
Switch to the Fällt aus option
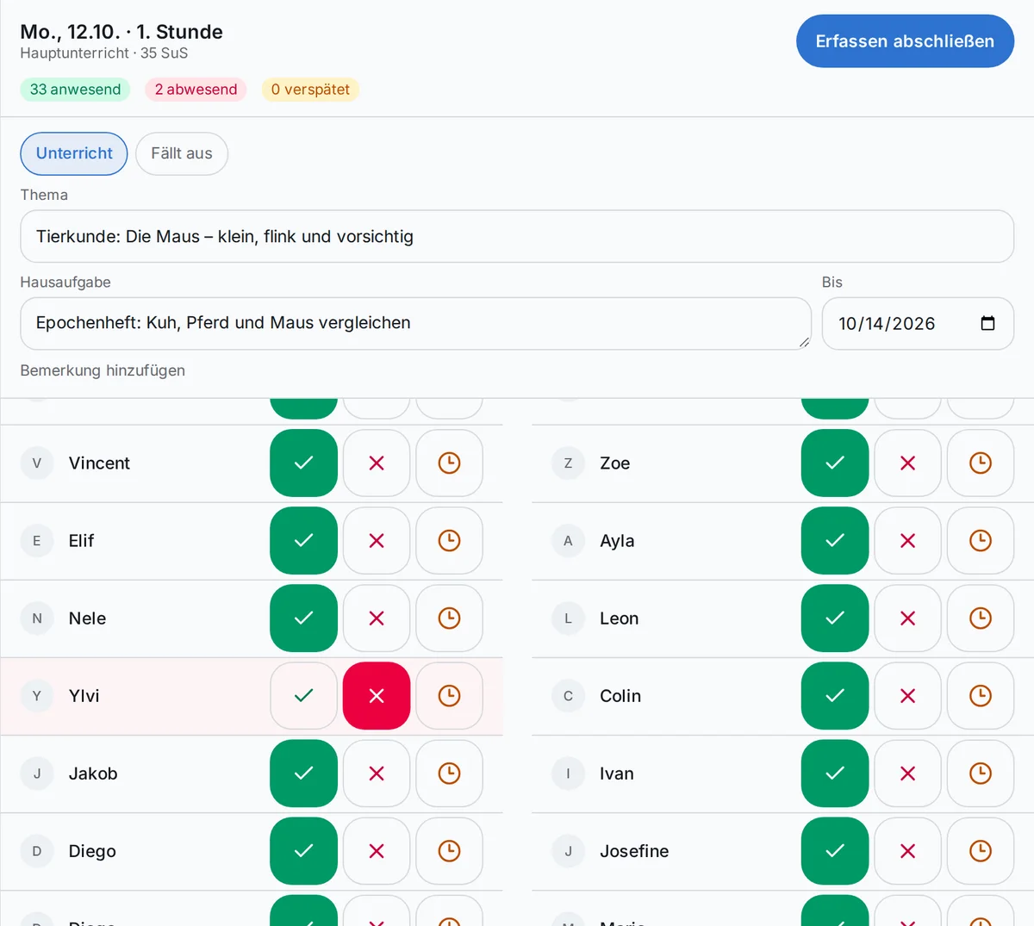(x=182, y=153)
